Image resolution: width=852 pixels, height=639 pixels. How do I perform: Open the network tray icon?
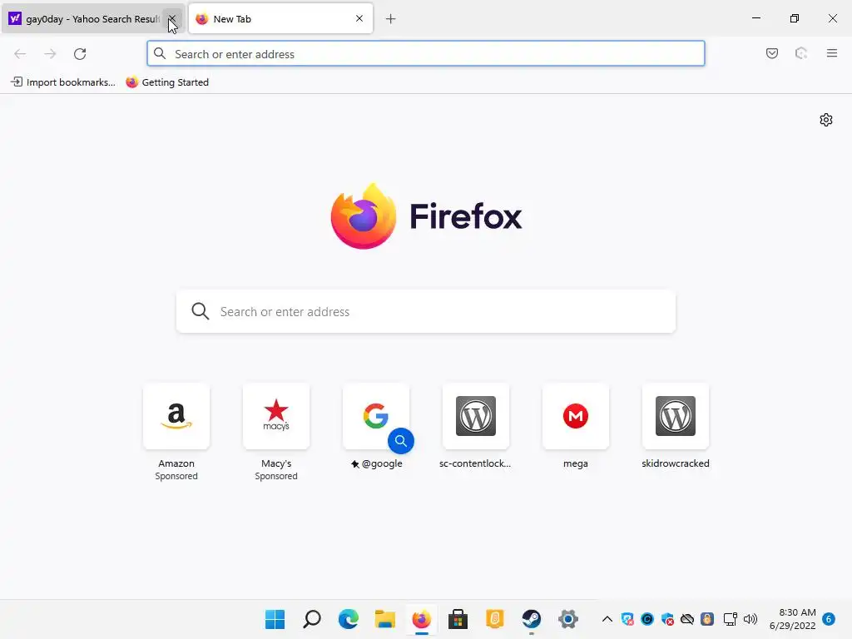(x=731, y=619)
